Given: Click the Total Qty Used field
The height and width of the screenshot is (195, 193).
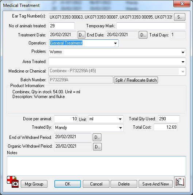Looking at the screenshot, I should click(169, 119).
